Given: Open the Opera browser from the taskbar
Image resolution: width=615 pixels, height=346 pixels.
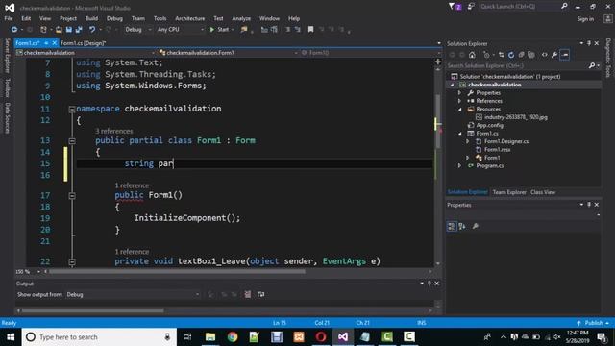Looking at the screenshot, I should point(320,337).
